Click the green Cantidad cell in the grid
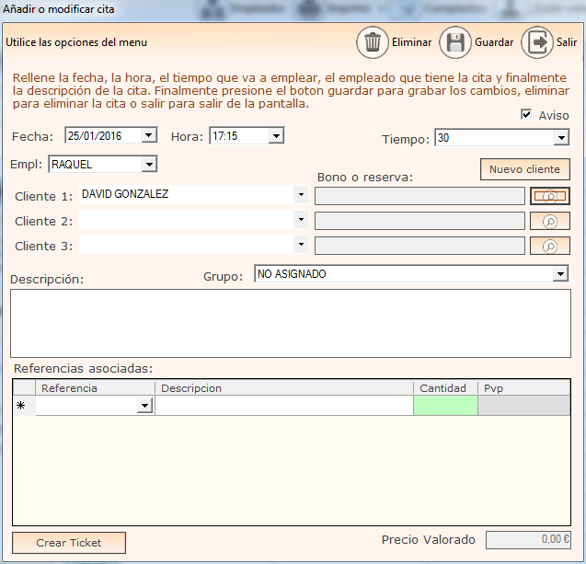The image size is (586, 564). (445, 406)
